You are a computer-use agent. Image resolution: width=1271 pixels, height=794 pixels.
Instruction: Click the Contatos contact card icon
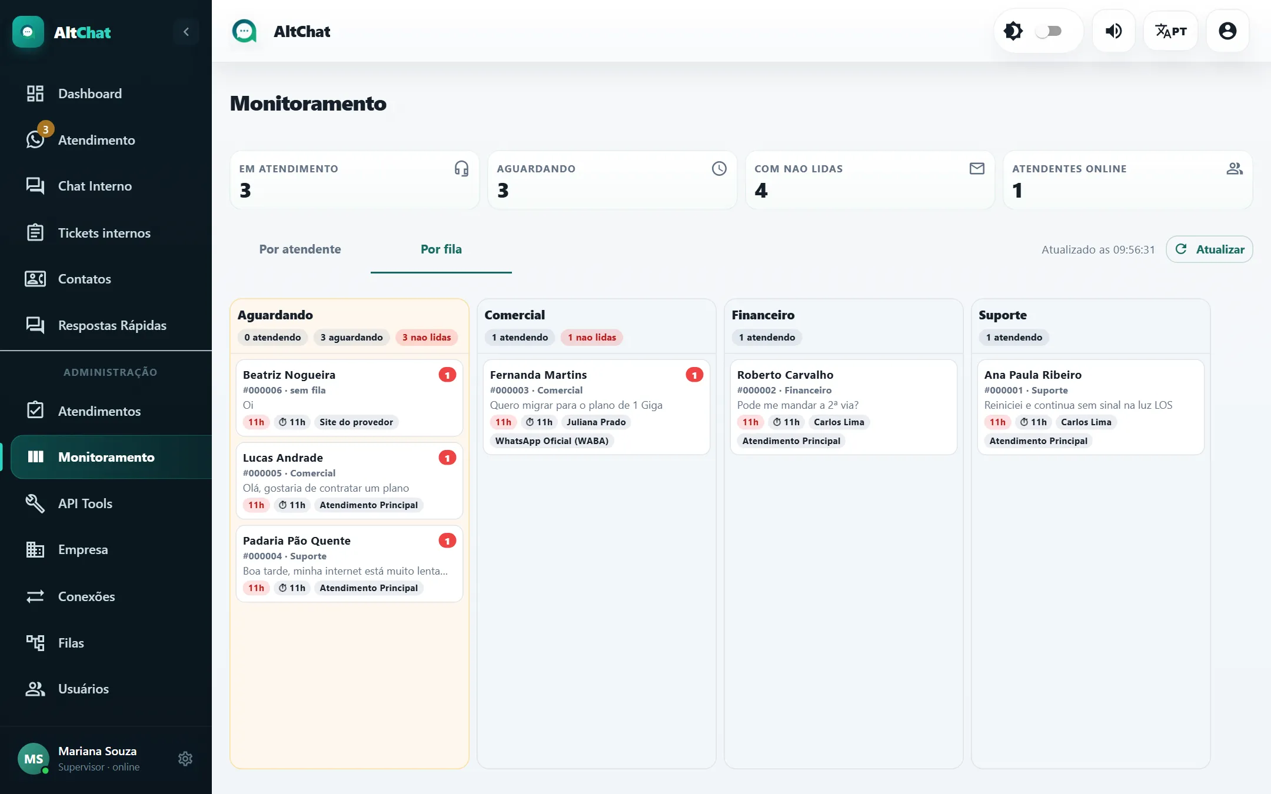[x=35, y=279]
